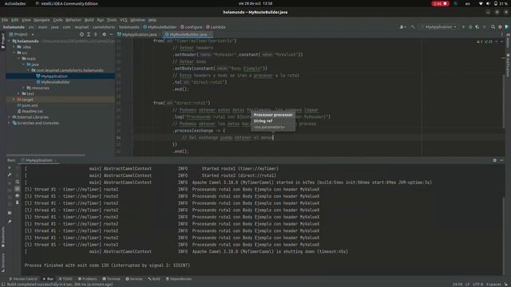This screenshot has height=287, width=511.
Task: Open Terminal tool window tab
Action: (x=112, y=279)
